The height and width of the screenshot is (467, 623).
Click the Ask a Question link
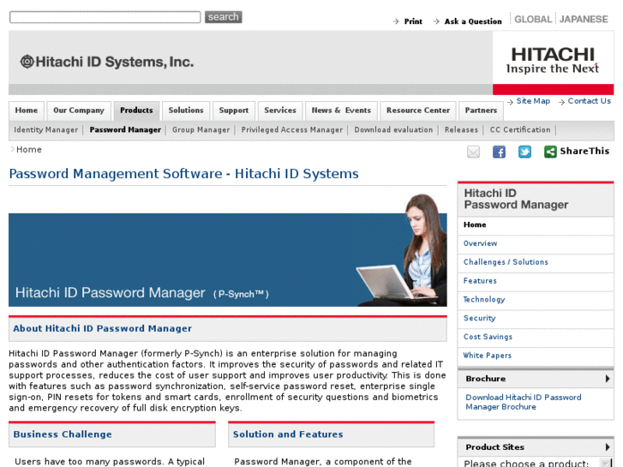tap(473, 21)
